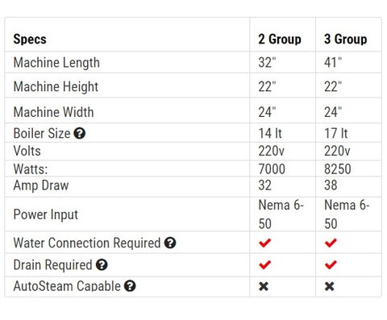The width and height of the screenshot is (387, 320).
Task: Click the 2 Group water connection red checkmark
Action: point(264,243)
